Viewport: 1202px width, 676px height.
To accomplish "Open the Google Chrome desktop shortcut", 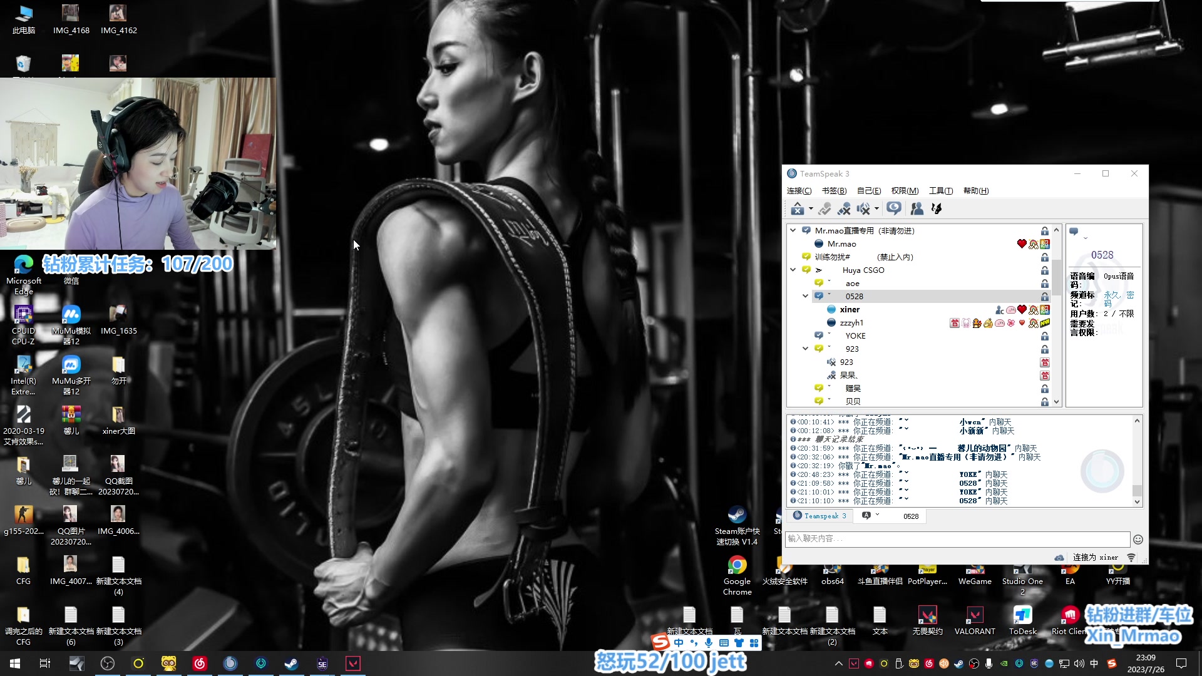I will point(737,575).
